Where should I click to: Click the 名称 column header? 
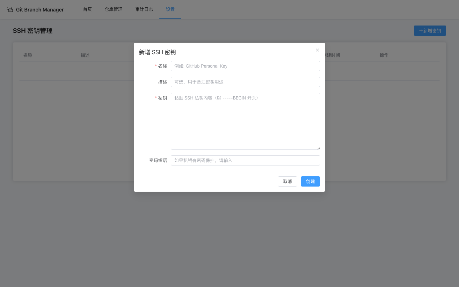point(28,55)
